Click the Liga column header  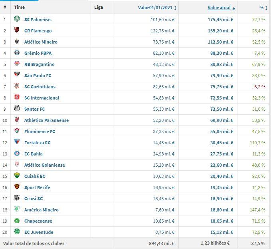click(x=98, y=7)
